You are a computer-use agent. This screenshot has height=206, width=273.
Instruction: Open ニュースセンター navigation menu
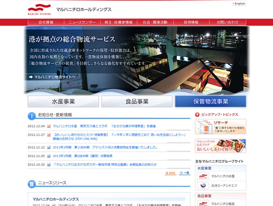click(x=82, y=22)
